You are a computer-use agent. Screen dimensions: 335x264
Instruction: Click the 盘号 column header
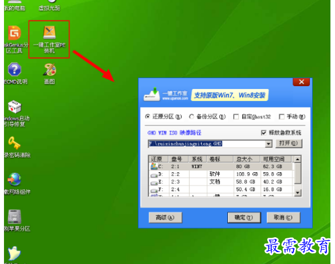[x=179, y=159]
